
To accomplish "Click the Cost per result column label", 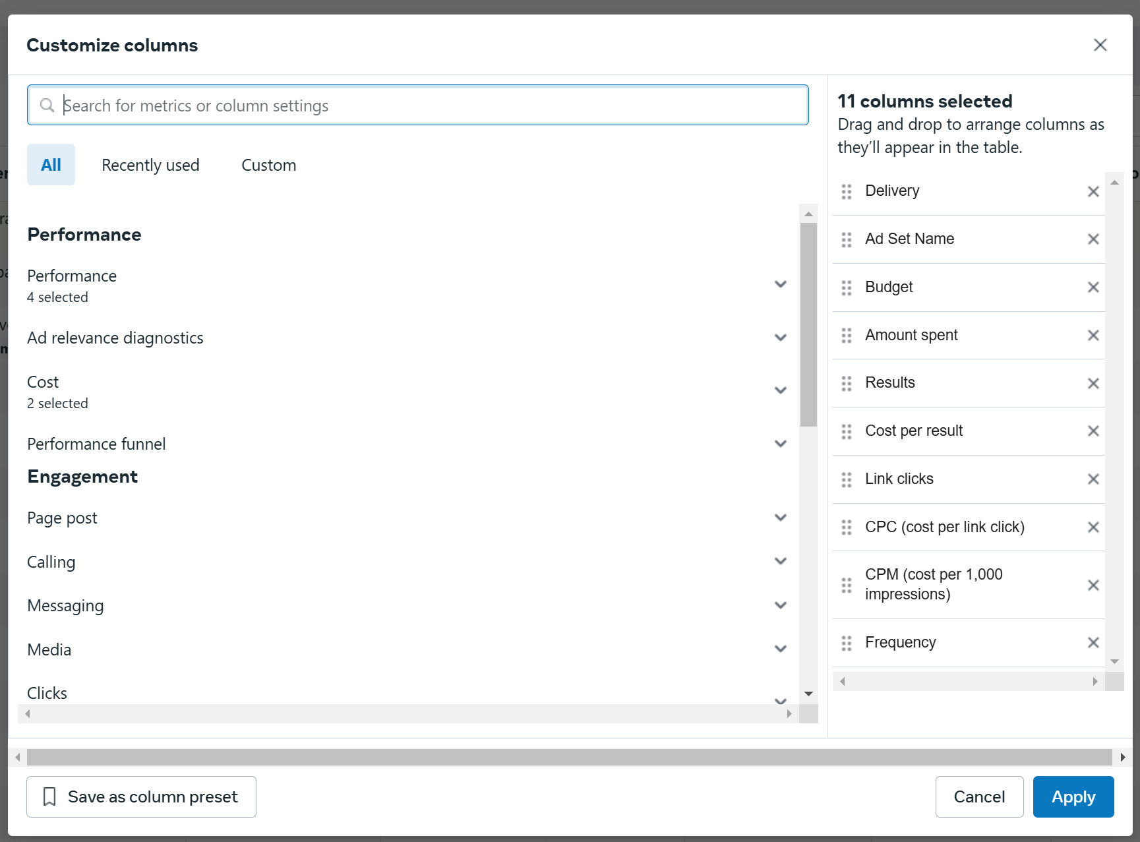I will click(x=914, y=431).
